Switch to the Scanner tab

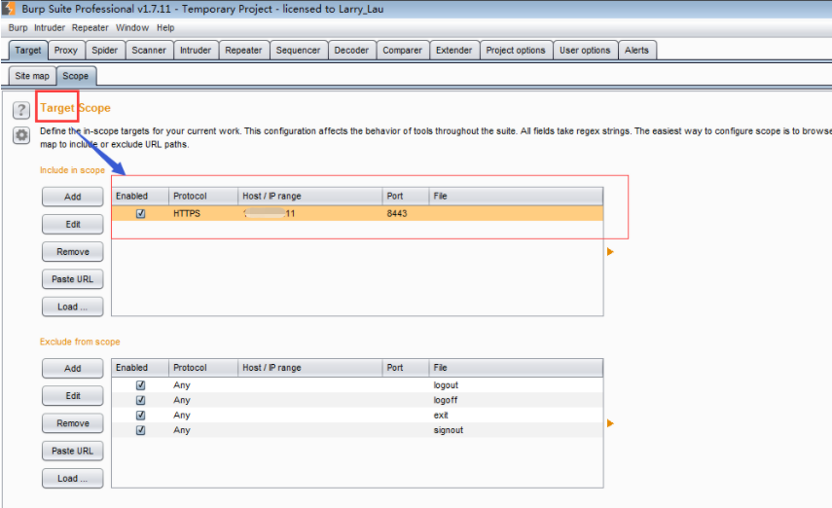click(149, 51)
